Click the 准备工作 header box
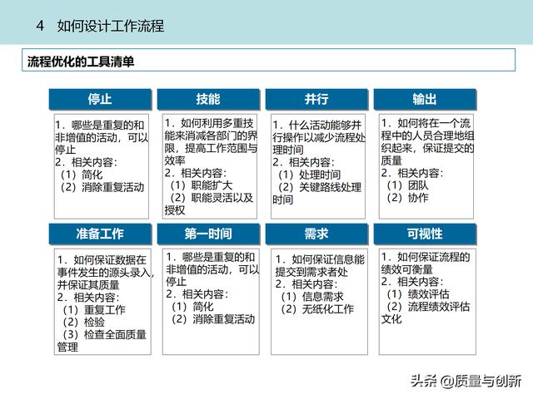This screenshot has height=399, width=533. pos(100,234)
